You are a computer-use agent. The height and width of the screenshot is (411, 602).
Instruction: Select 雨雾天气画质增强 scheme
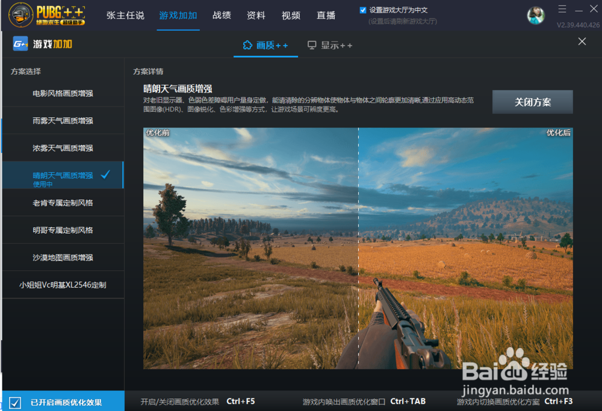63,120
